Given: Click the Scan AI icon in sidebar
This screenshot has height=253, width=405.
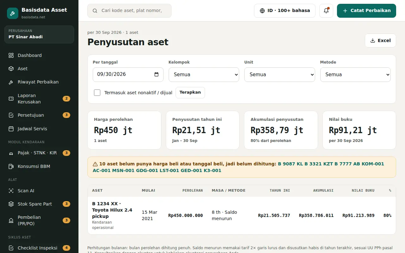Looking at the screenshot, I should [x=11, y=191].
